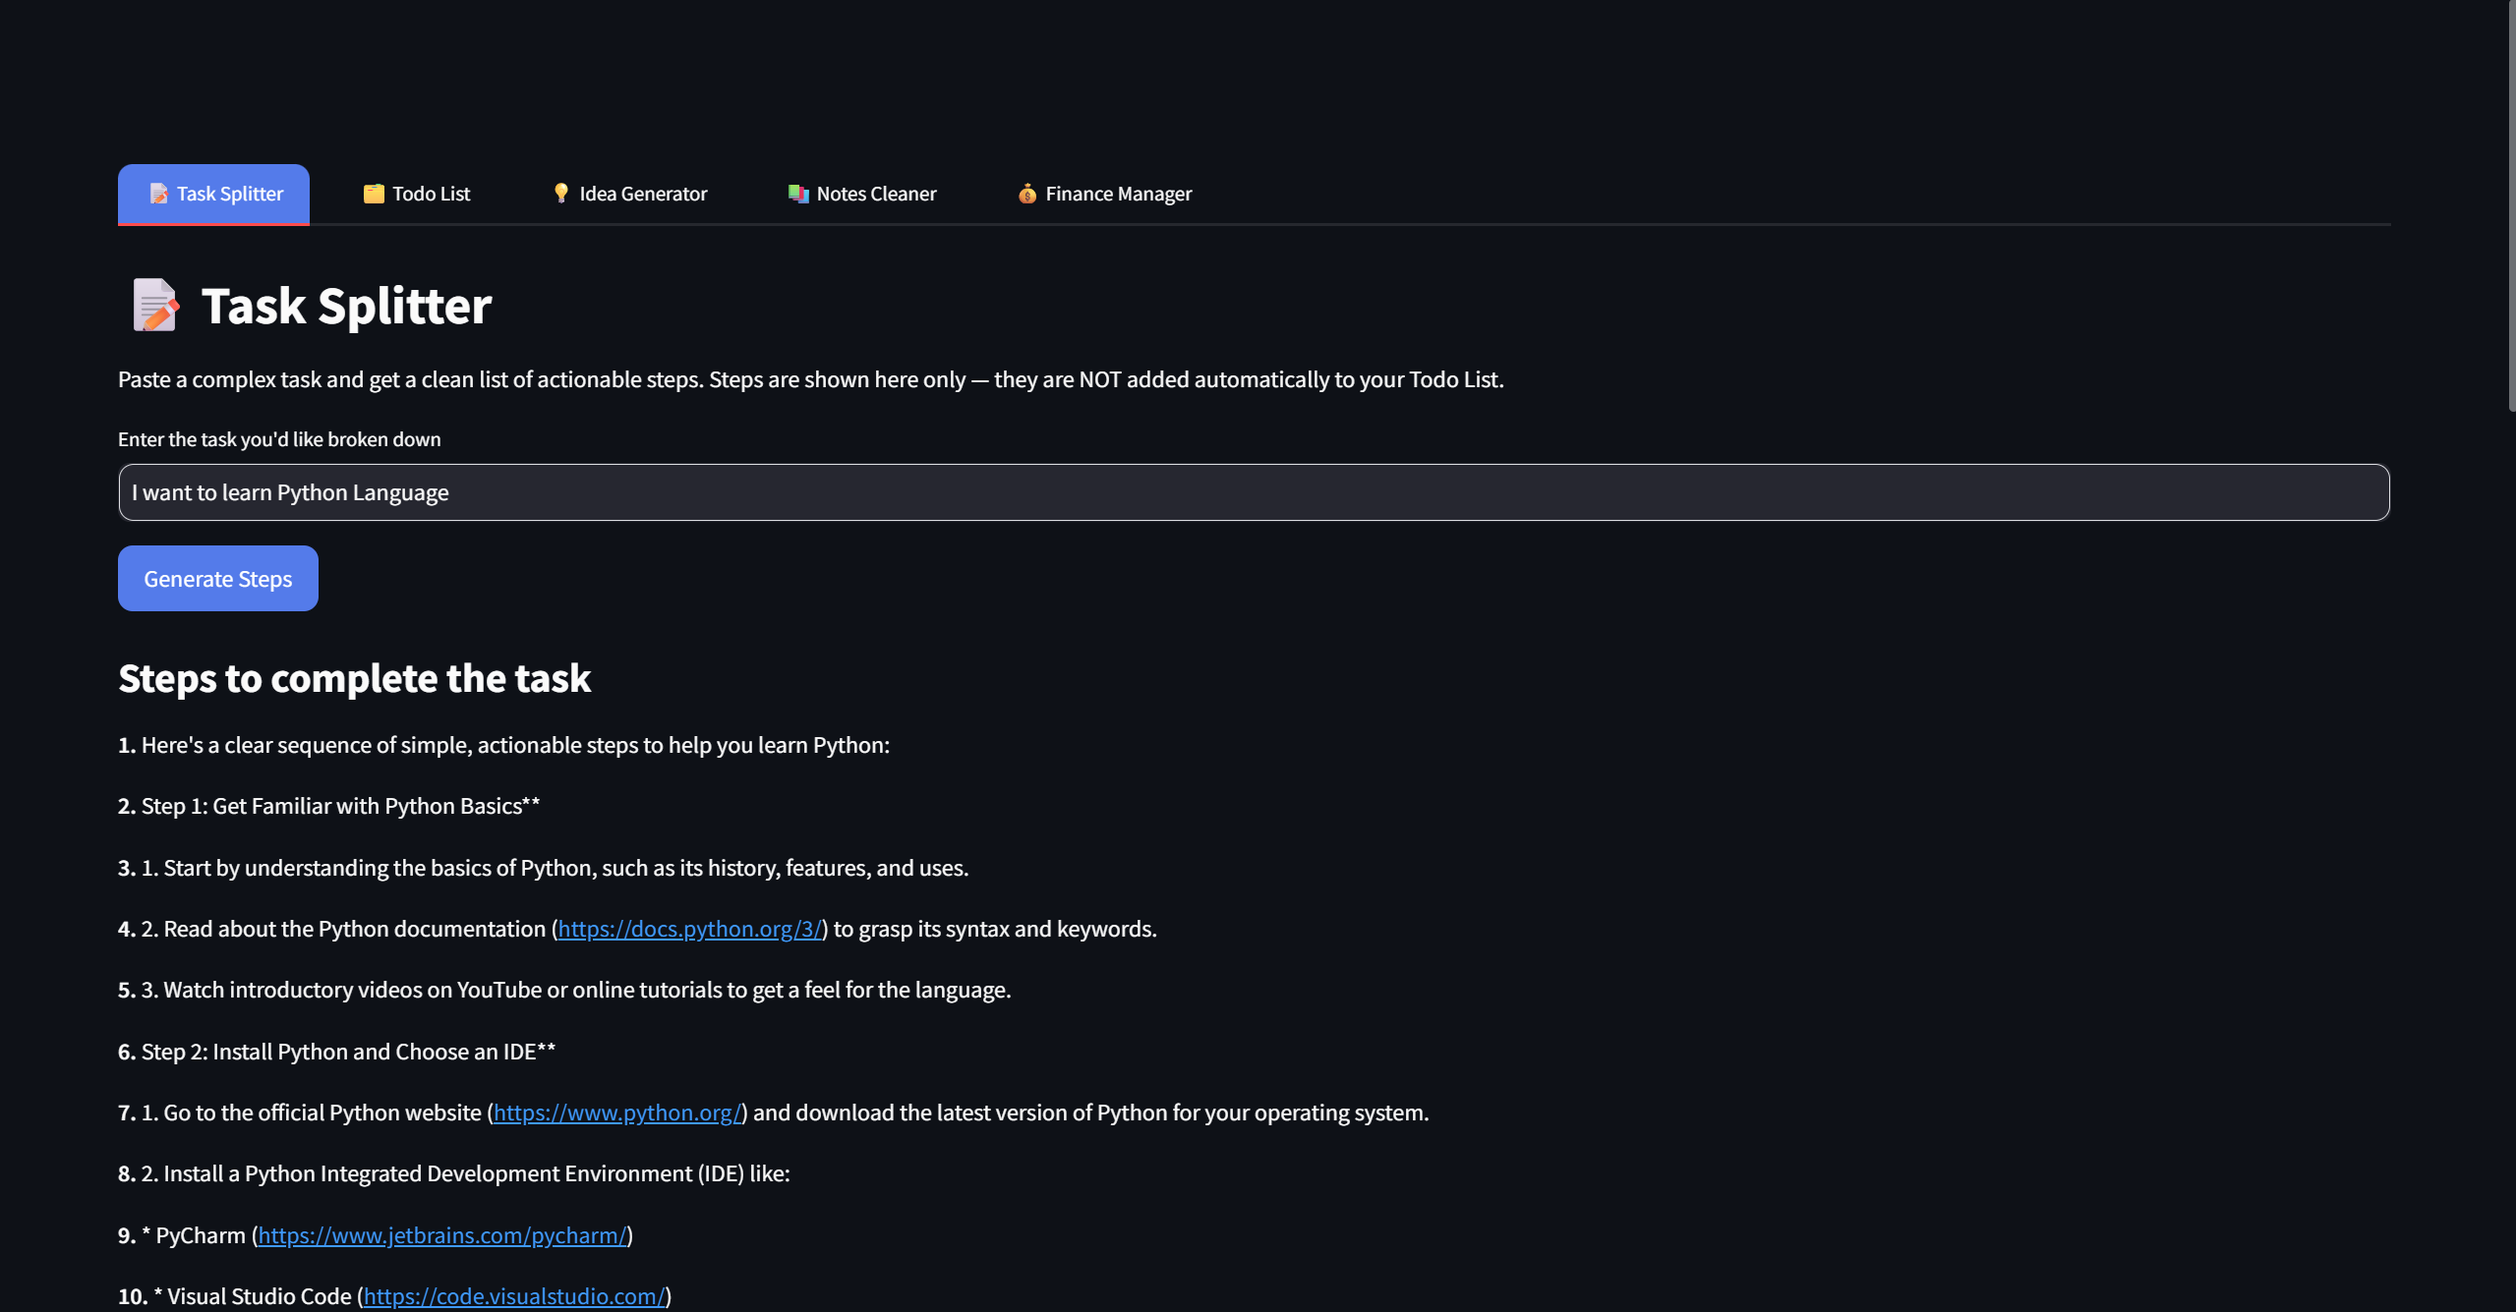
Task: Open the docs.python.org/3 link
Action: 689,929
